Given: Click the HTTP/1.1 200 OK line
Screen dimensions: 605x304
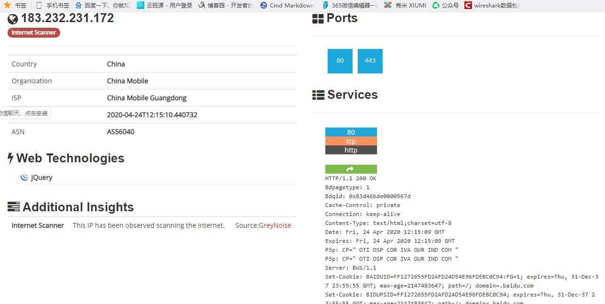Looking at the screenshot, I should pos(351,178).
